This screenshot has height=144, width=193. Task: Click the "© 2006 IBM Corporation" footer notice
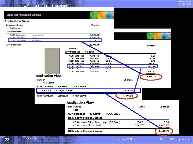174,139
